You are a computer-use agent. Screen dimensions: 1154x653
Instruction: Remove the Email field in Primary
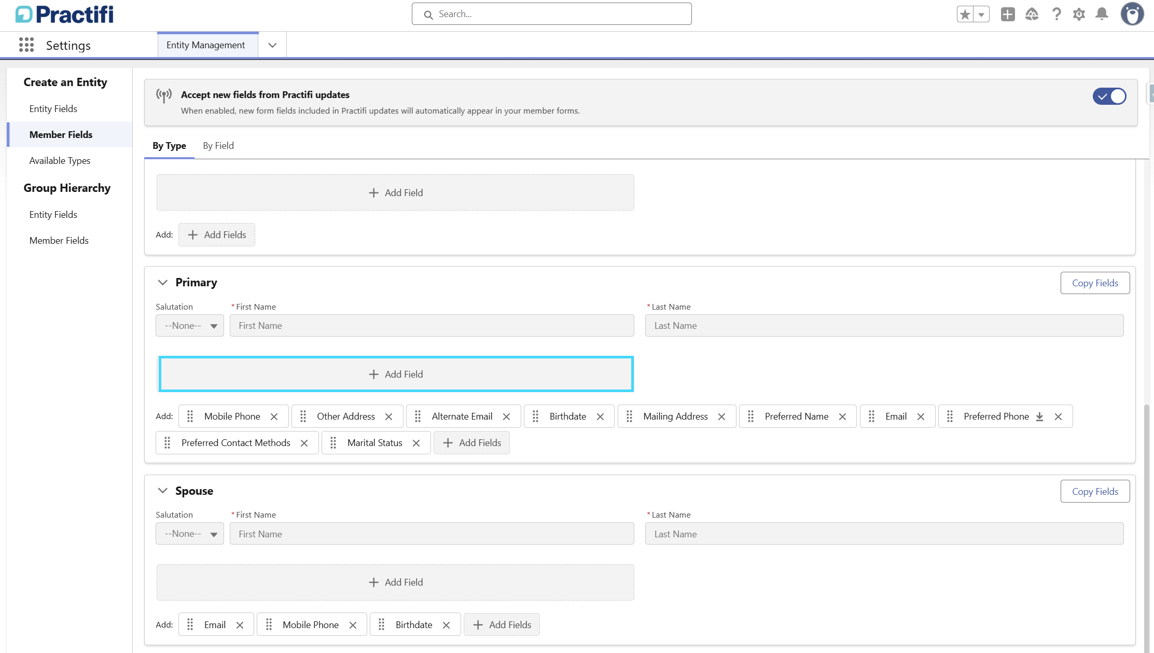point(921,416)
